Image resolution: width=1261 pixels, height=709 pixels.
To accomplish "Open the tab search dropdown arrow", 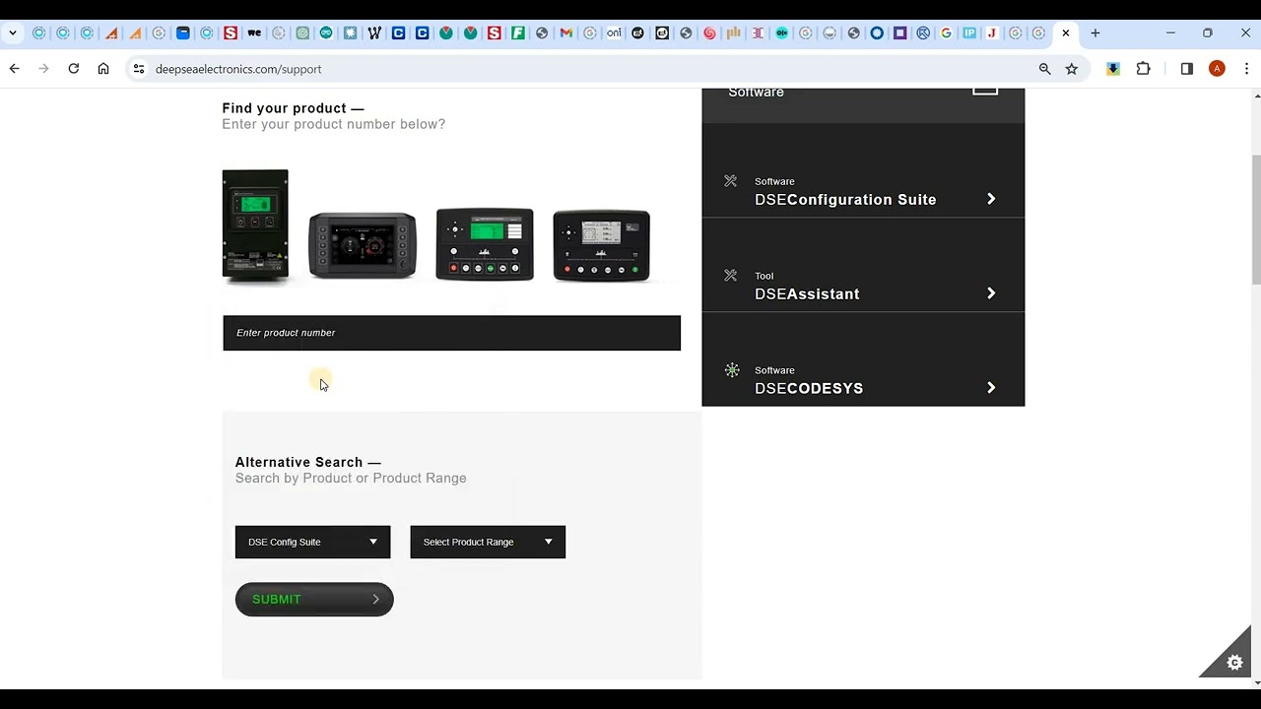I will [13, 32].
